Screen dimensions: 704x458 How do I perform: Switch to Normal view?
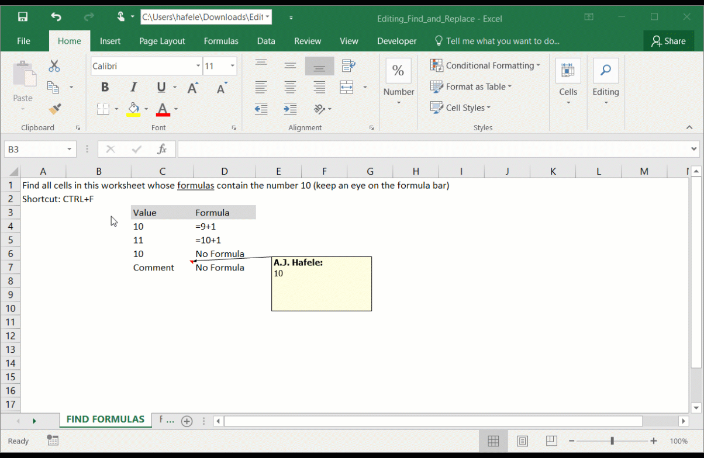point(493,441)
